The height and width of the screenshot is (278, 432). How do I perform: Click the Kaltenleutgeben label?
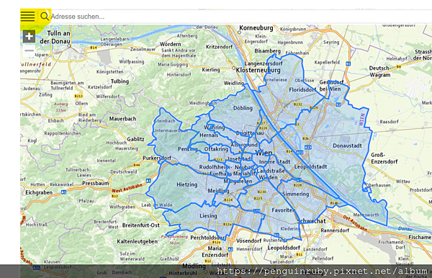[x=138, y=242]
